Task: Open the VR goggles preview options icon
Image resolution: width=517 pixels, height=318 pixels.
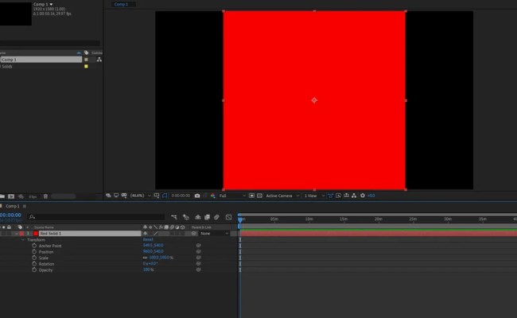Action: coord(124,196)
